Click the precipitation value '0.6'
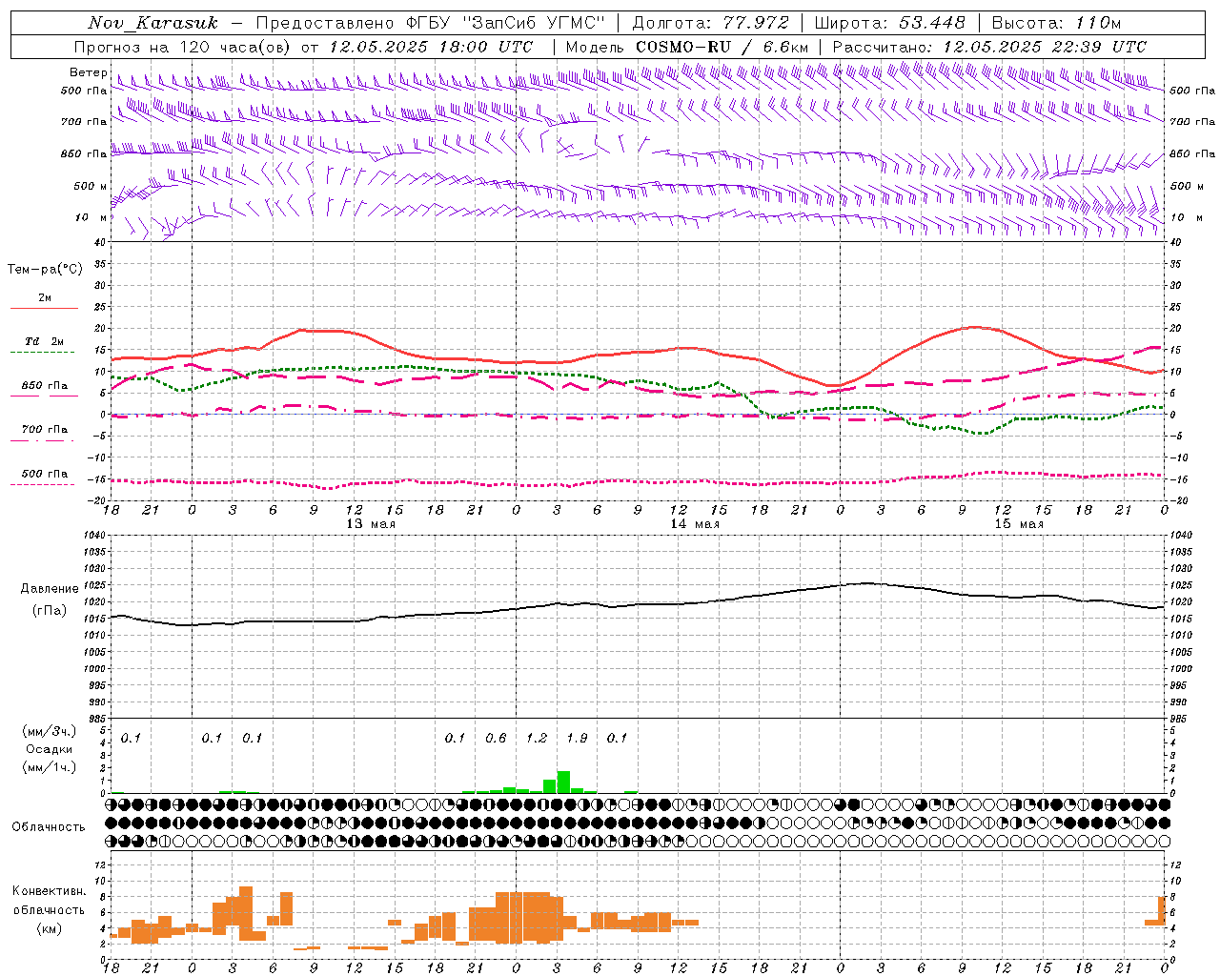This screenshot has width=1220, height=976. [x=496, y=739]
